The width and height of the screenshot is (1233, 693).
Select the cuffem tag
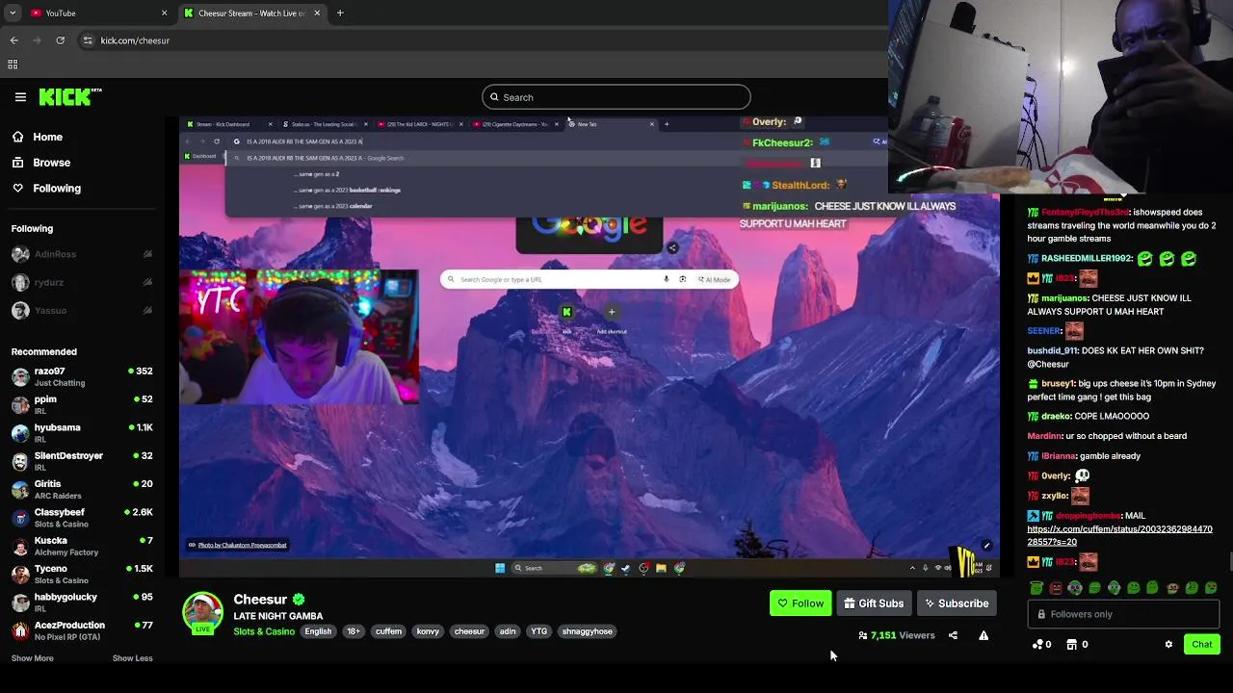[x=388, y=631]
